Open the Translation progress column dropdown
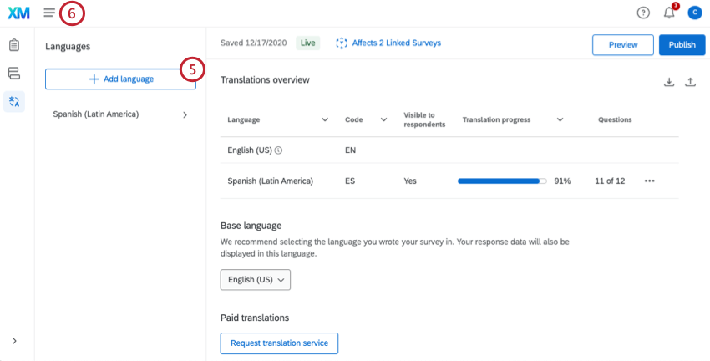 click(560, 120)
